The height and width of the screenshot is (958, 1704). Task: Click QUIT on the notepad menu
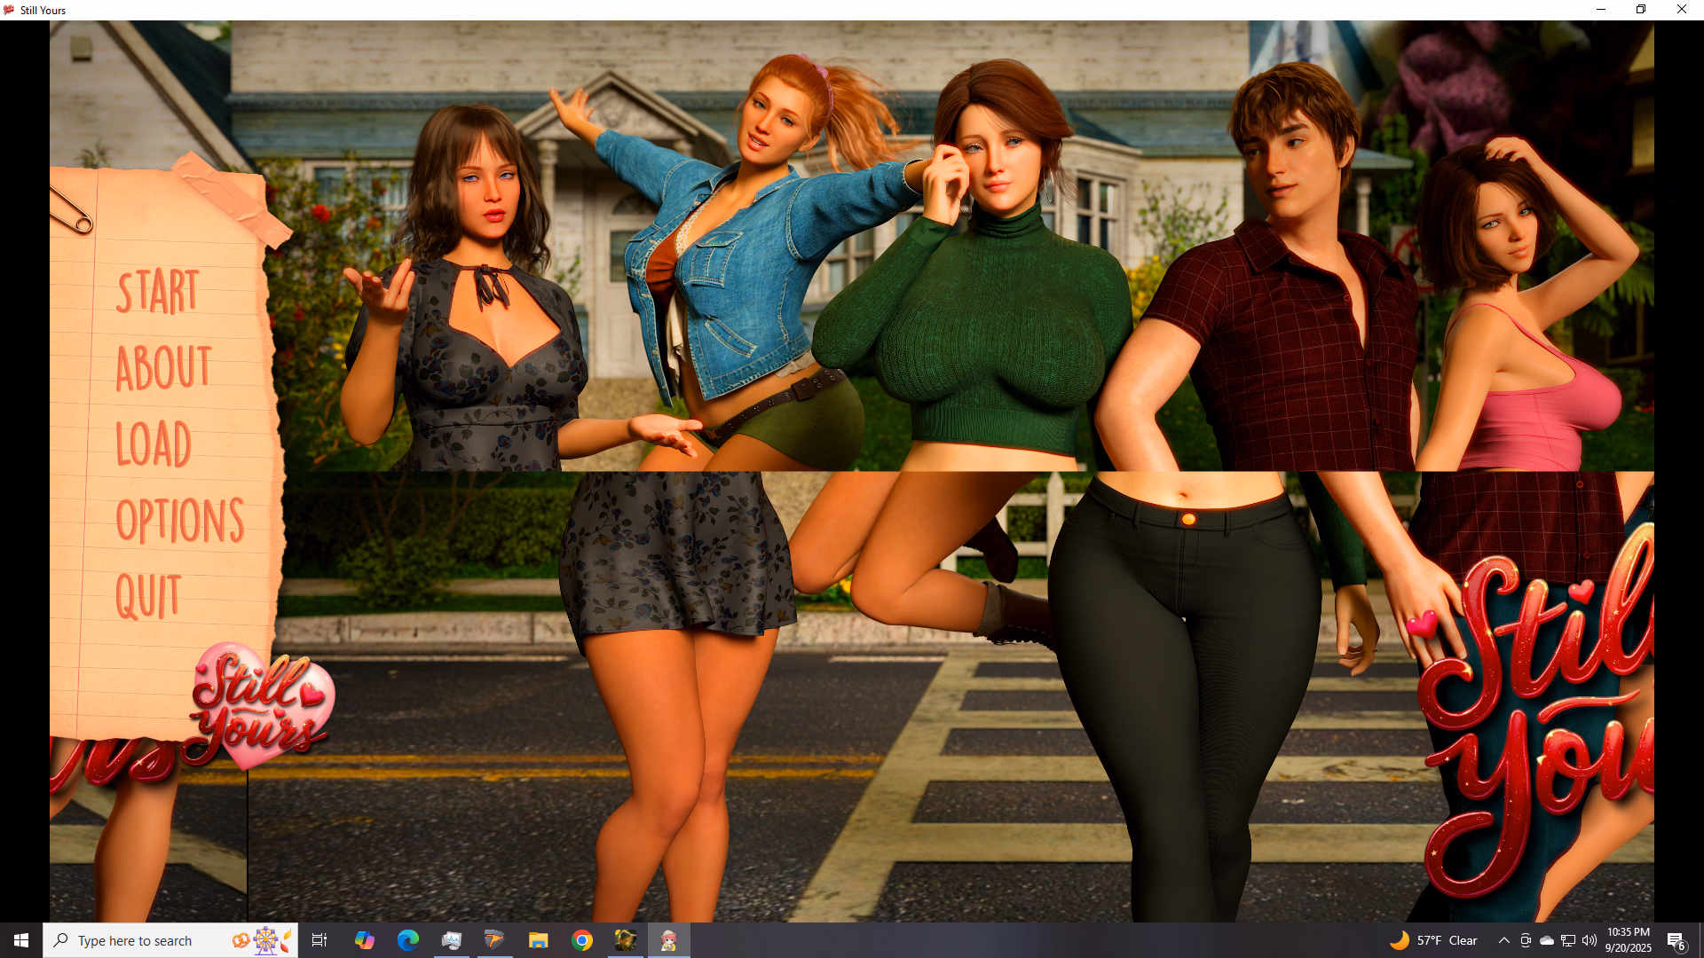tap(148, 596)
